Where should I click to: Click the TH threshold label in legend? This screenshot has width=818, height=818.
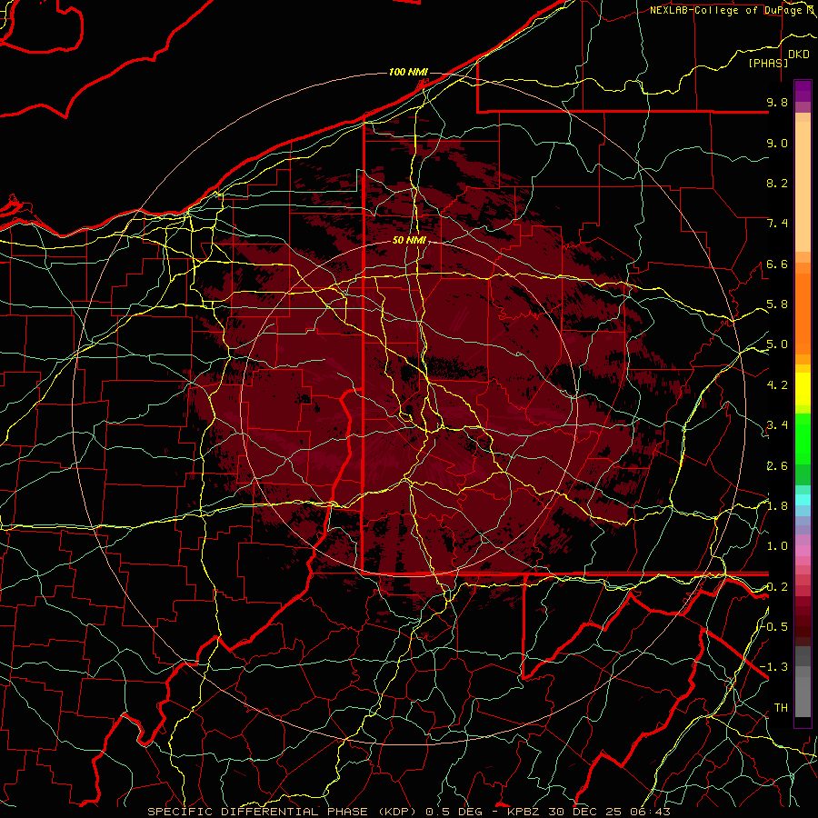tap(781, 708)
